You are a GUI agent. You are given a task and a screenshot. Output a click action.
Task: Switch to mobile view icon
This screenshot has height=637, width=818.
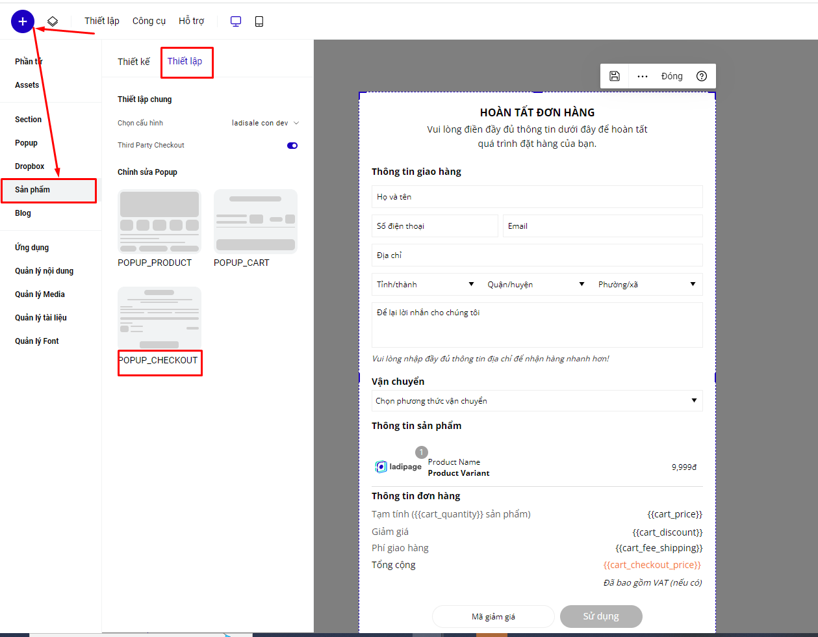coord(259,21)
